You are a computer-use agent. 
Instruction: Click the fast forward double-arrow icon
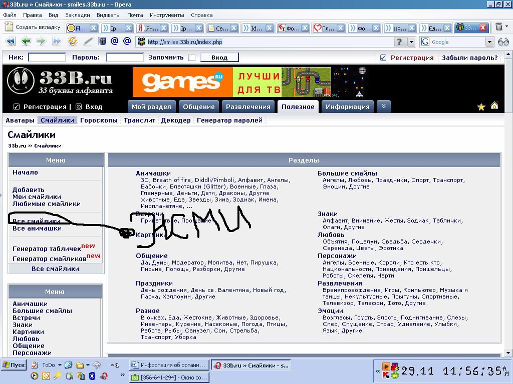(57, 41)
